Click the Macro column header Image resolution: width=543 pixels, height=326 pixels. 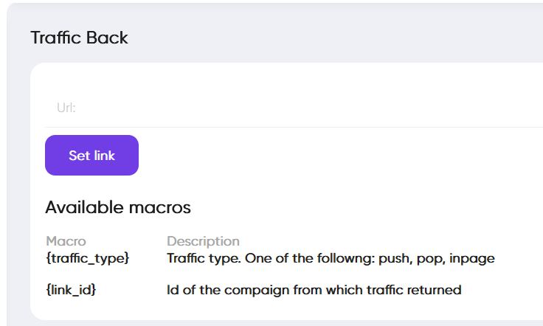pyautogui.click(x=66, y=241)
